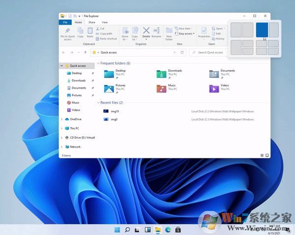Open the Videos frequent folder
Image resolution: width=295 pixels, height=235 pixels.
[x=219, y=88]
